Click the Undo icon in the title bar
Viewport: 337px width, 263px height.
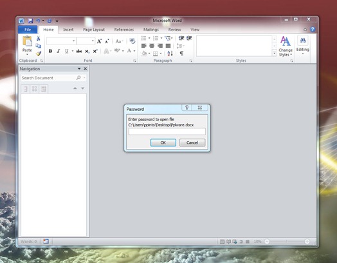click(38, 21)
